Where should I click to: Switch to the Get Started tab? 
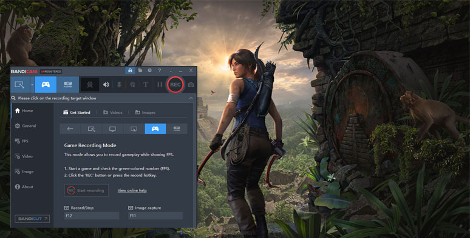pos(77,113)
